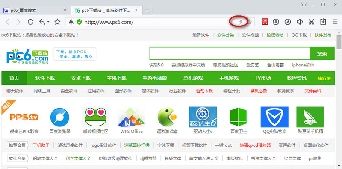Close the pc6_百度搜索 tab
Image resolution: width=342 pixels, height=169 pixels.
65,10
